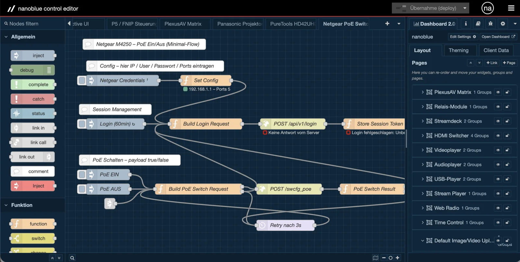Select the link call palette node
This screenshot has width=520, height=262.
pyautogui.click(x=32, y=142)
